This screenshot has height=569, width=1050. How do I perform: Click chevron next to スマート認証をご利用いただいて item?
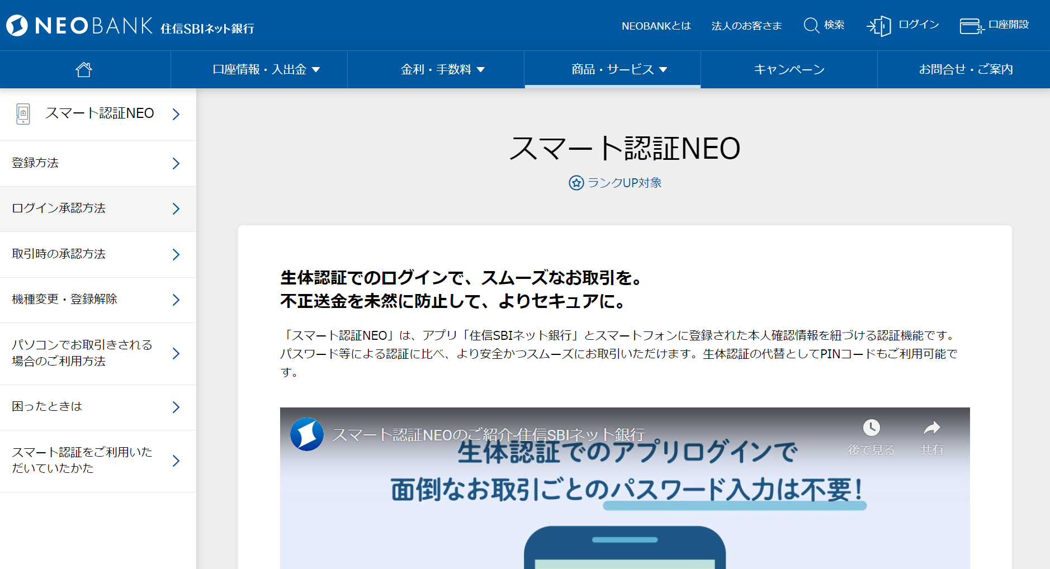click(x=176, y=461)
